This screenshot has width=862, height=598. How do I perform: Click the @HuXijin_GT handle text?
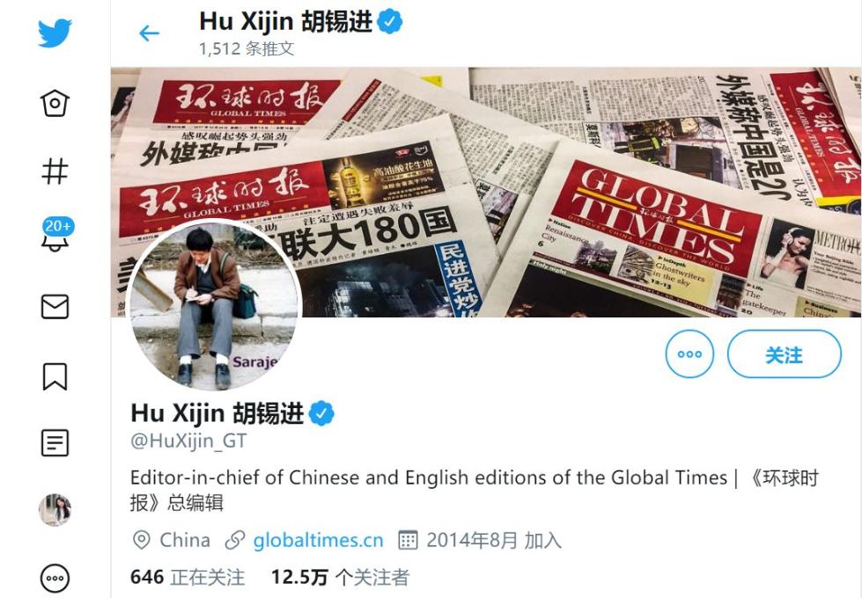tap(188, 441)
